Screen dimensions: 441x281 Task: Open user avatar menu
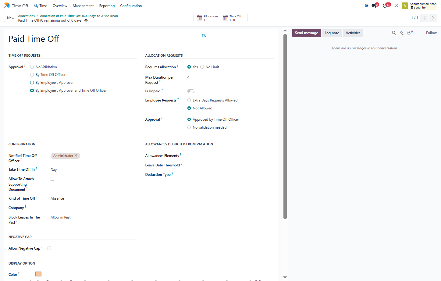405,6
